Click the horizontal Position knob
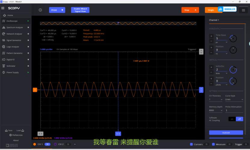 coord(233,50)
